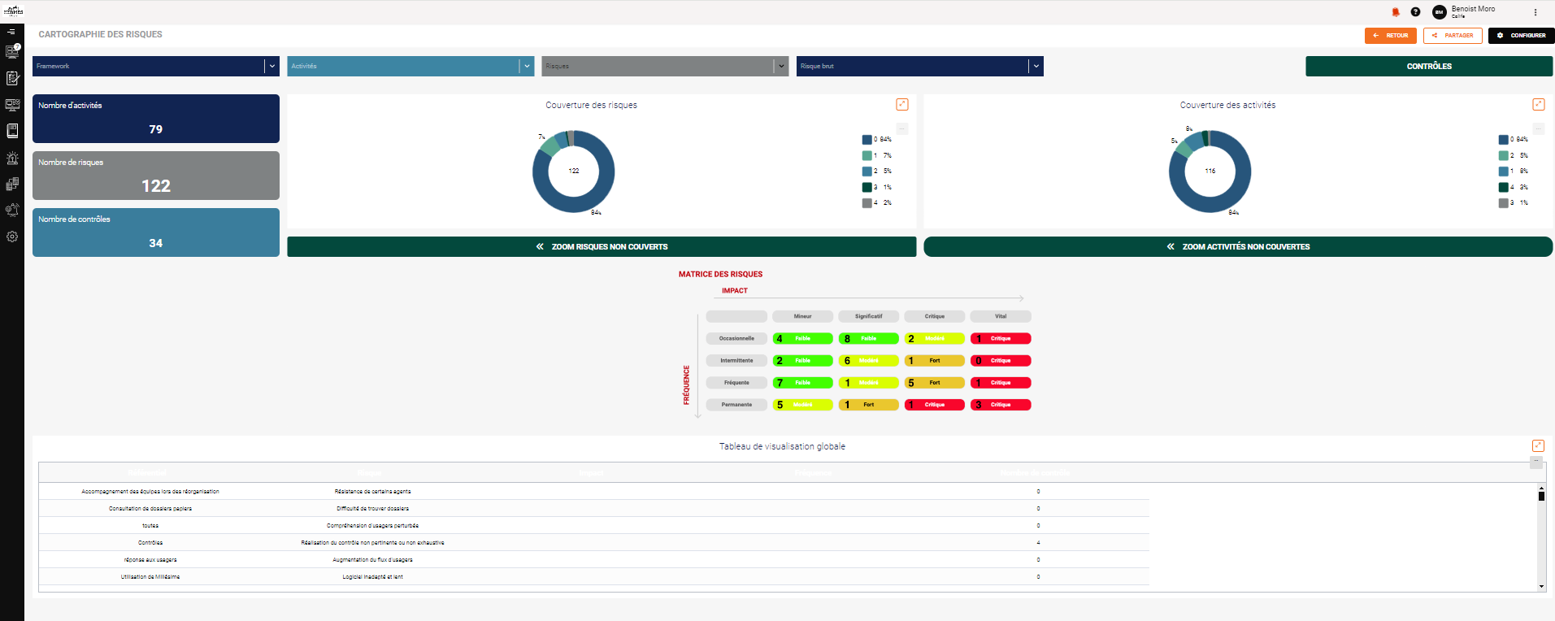Image resolution: width=1555 pixels, height=621 pixels.
Task: Open the three-dot kebab menu
Action: tap(1535, 12)
